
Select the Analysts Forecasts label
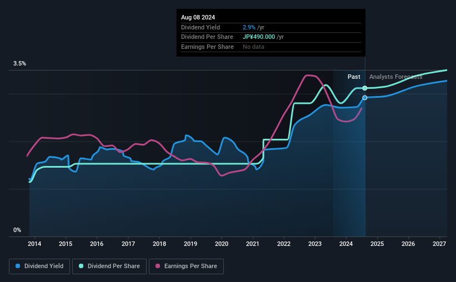pos(396,77)
